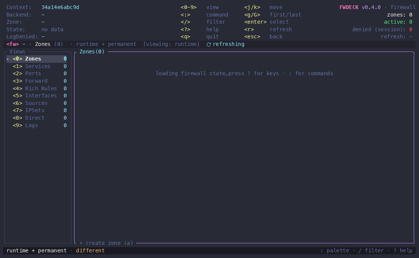Select the Zones view in sidebar
This screenshot has width=419, height=258.
tap(37, 59)
